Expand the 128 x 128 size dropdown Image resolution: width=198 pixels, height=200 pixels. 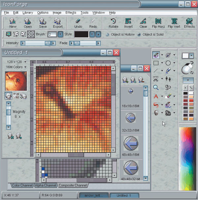[x=25, y=62]
